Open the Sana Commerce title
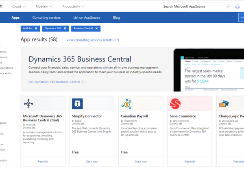The image size is (244, 171). click(x=183, y=116)
